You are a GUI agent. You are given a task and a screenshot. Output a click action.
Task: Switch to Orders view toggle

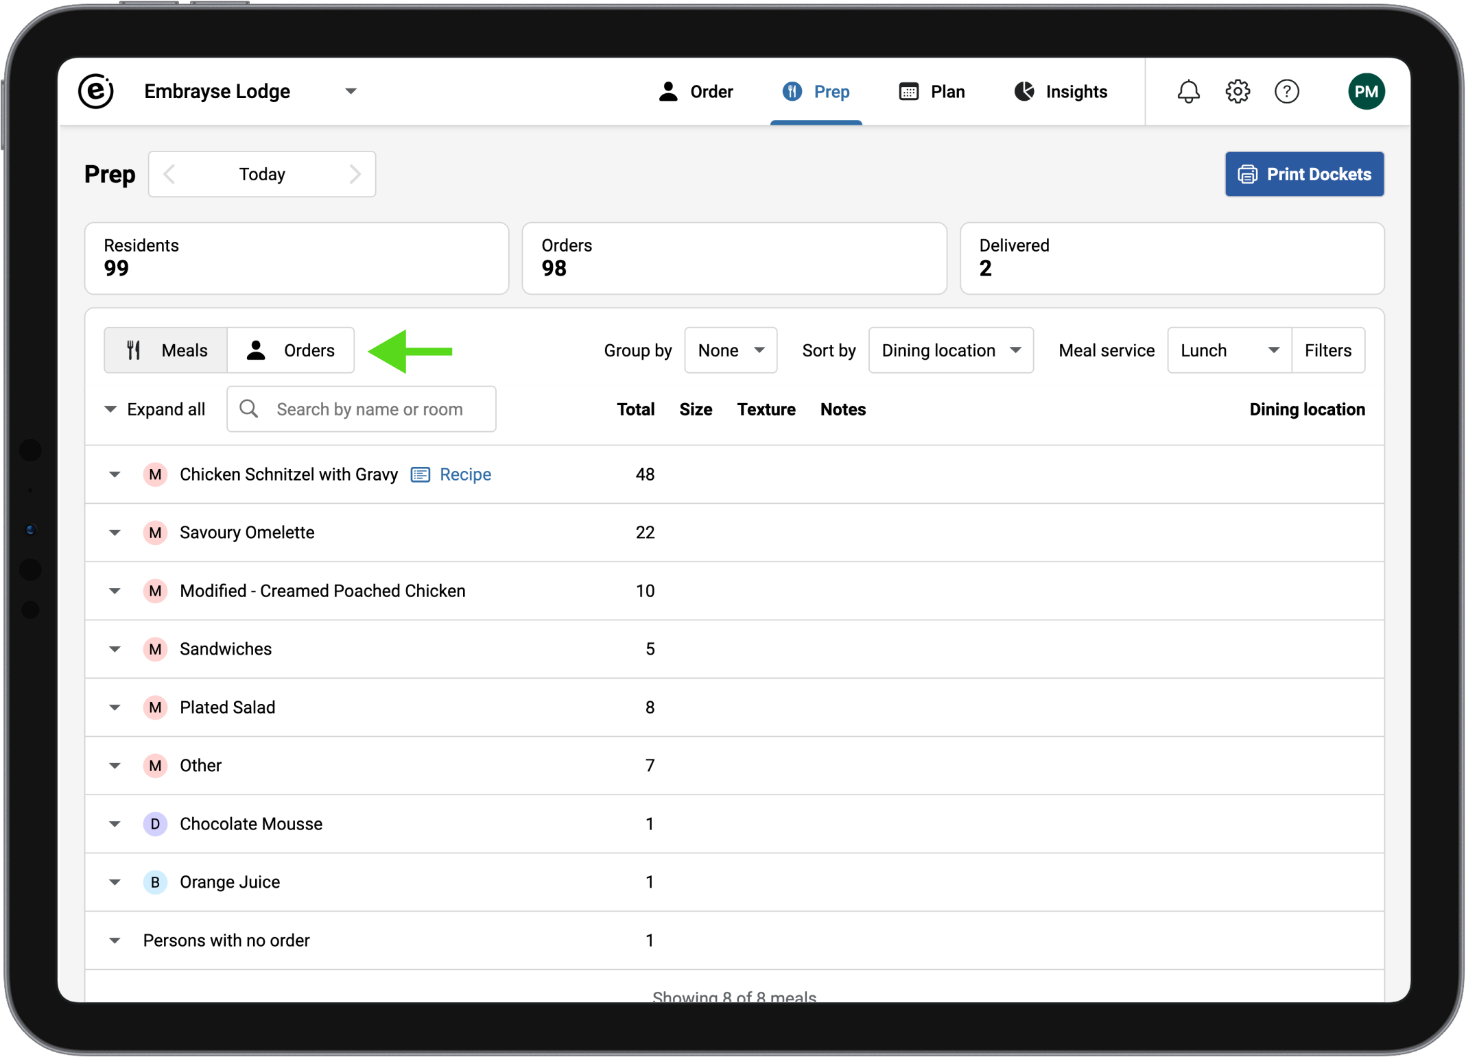point(291,350)
